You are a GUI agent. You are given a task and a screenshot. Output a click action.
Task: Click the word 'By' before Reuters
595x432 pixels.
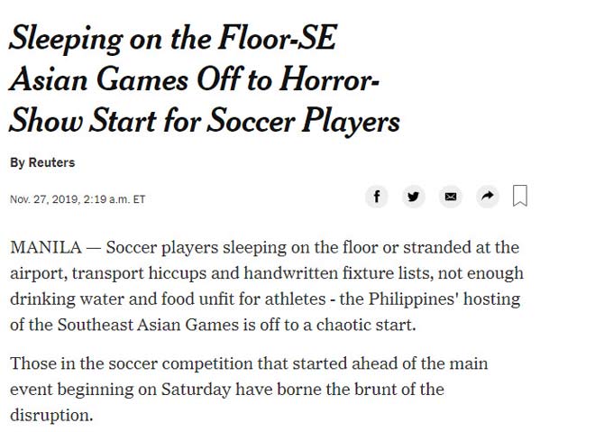click(x=17, y=163)
